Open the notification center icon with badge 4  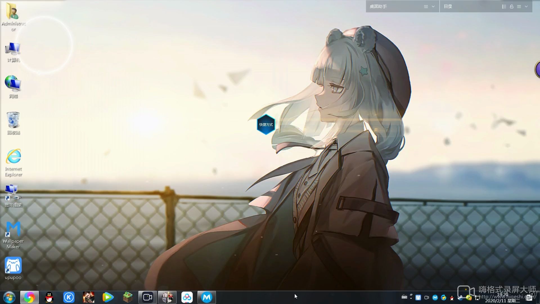pyautogui.click(x=529, y=297)
